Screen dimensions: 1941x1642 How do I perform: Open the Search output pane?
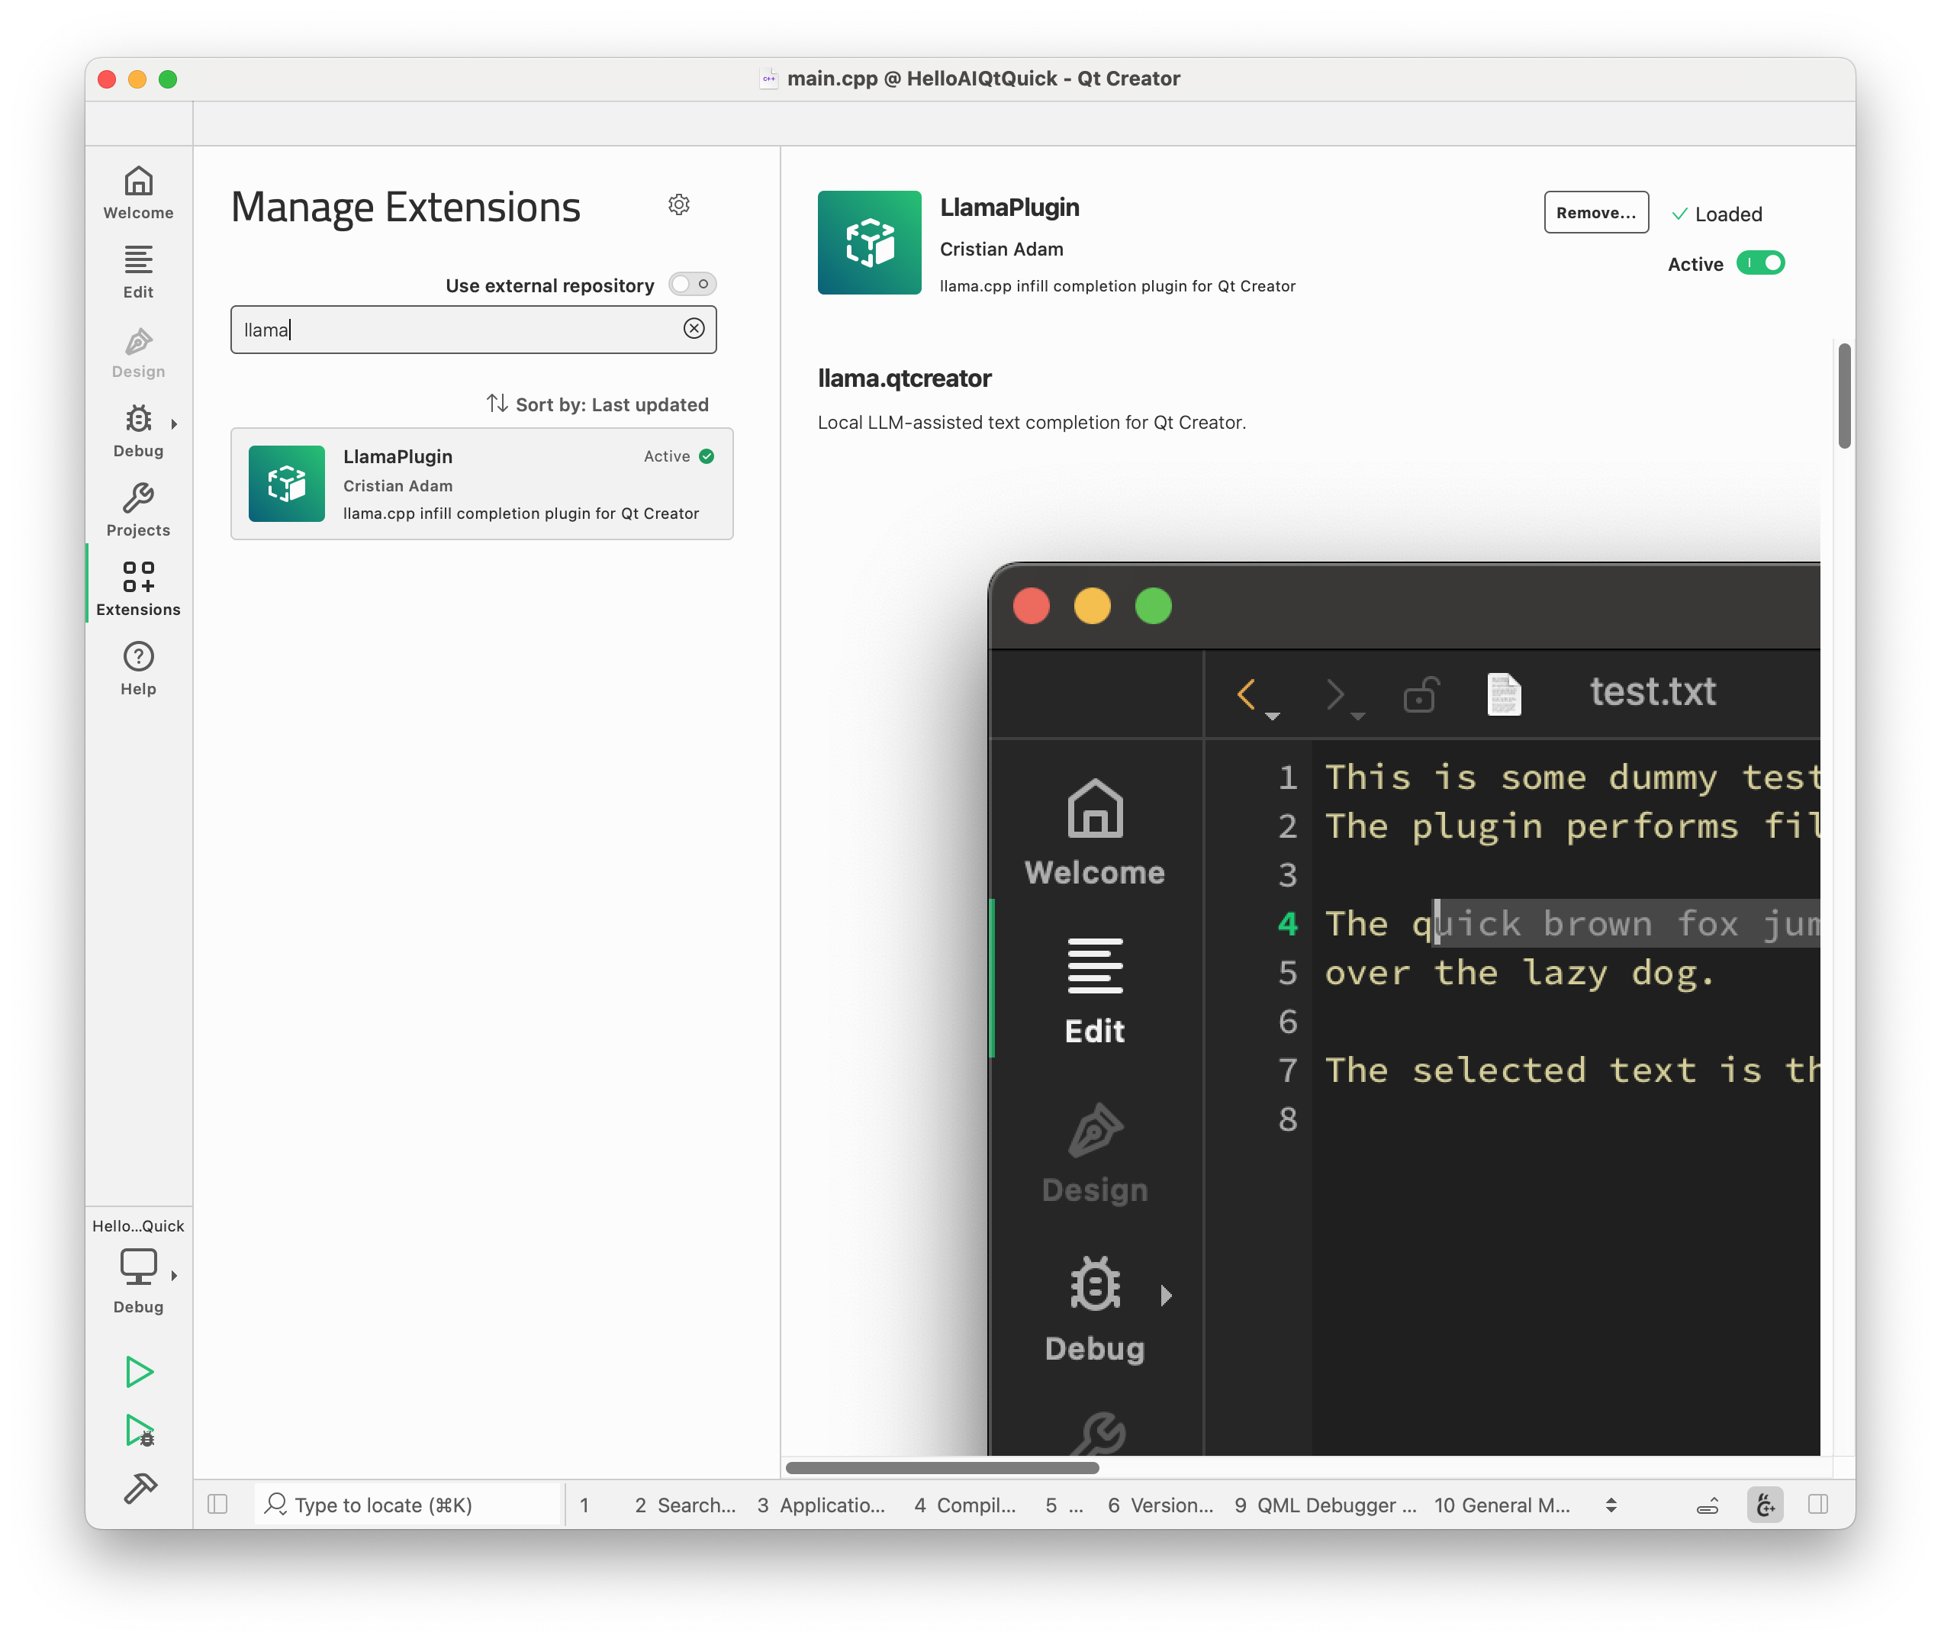pyautogui.click(x=685, y=1505)
